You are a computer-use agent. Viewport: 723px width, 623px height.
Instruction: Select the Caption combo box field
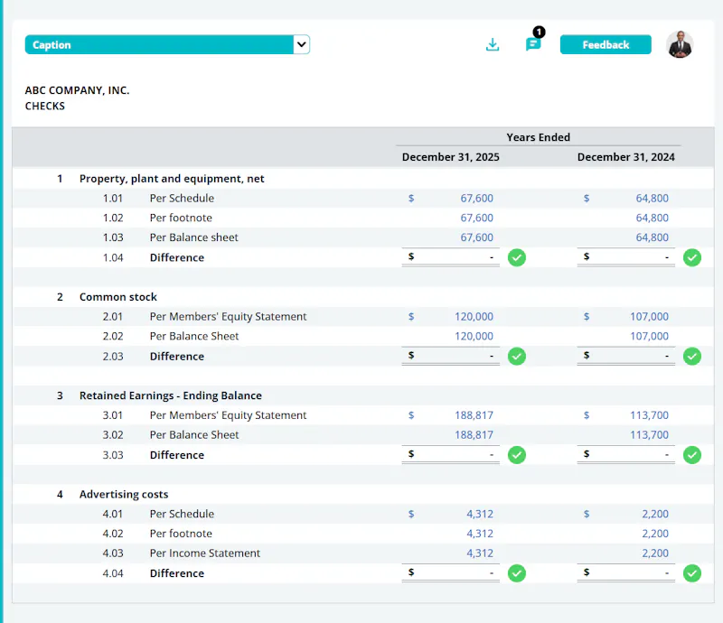[167, 45]
